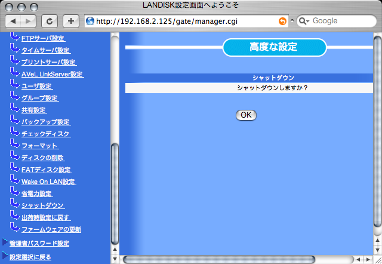This screenshot has width=382, height=264.
Task: Open ディスクの削除 link
Action: pyautogui.click(x=43, y=158)
